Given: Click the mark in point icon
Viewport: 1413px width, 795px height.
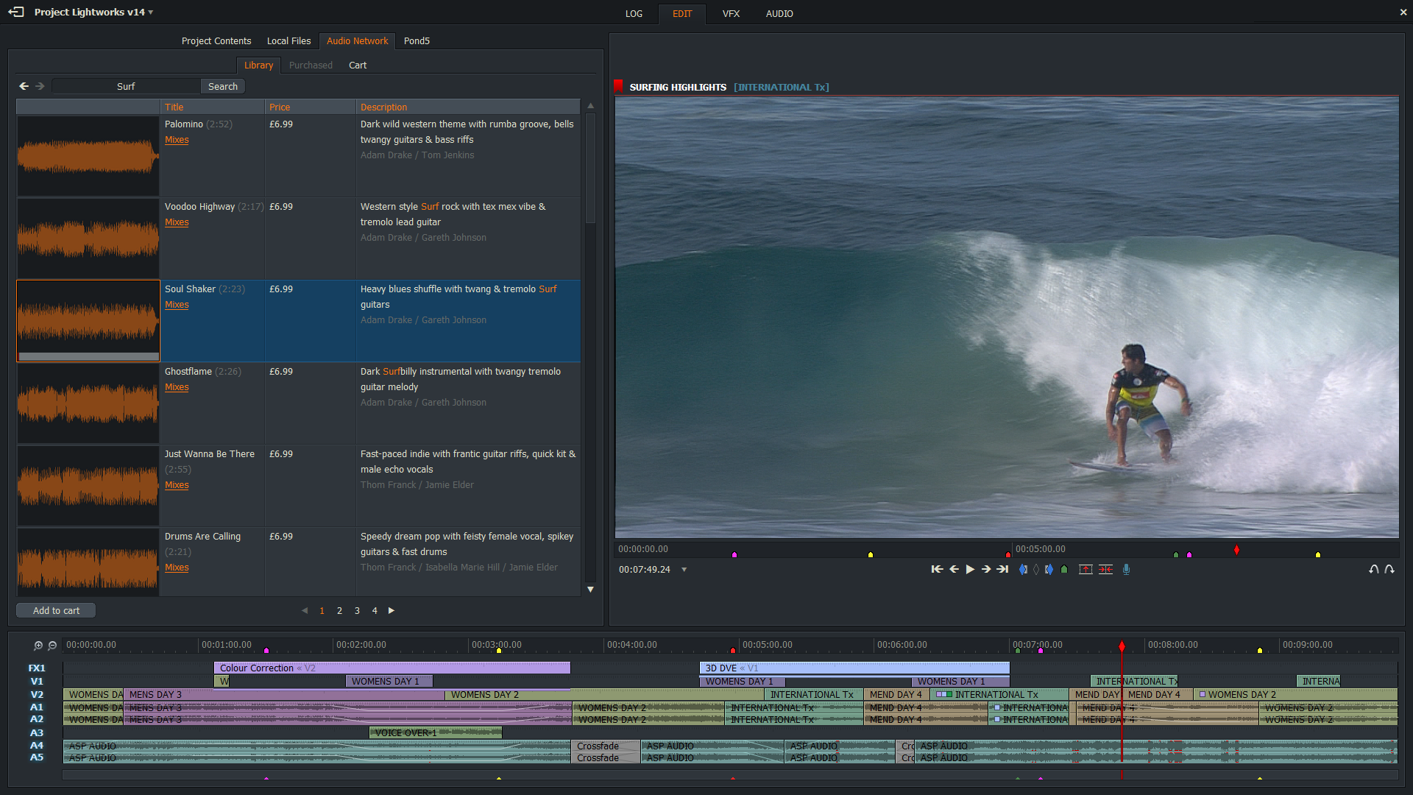Looking at the screenshot, I should point(1023,569).
